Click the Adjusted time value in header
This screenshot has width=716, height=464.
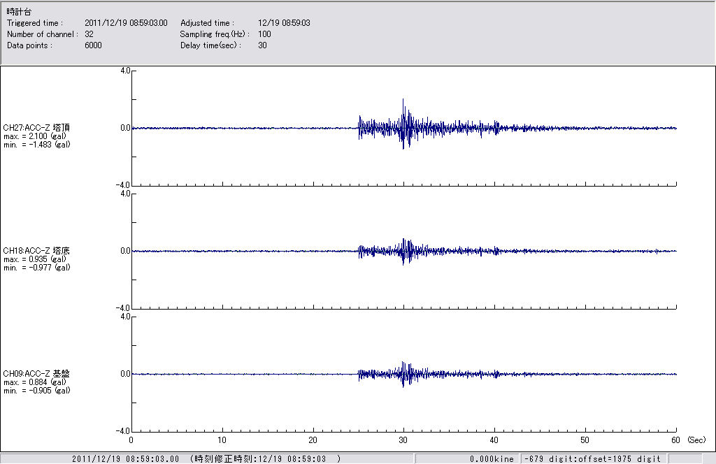pyautogui.click(x=284, y=23)
